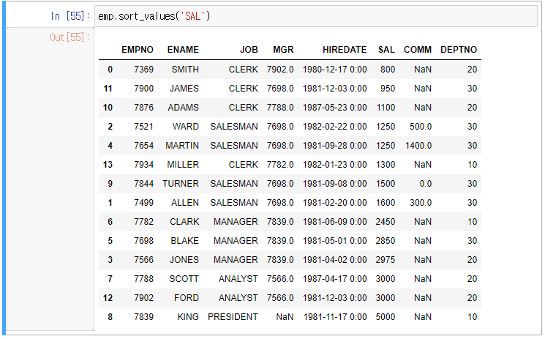The height and width of the screenshot is (339, 545).
Task: Select the TURNER name cell
Action: click(181, 184)
